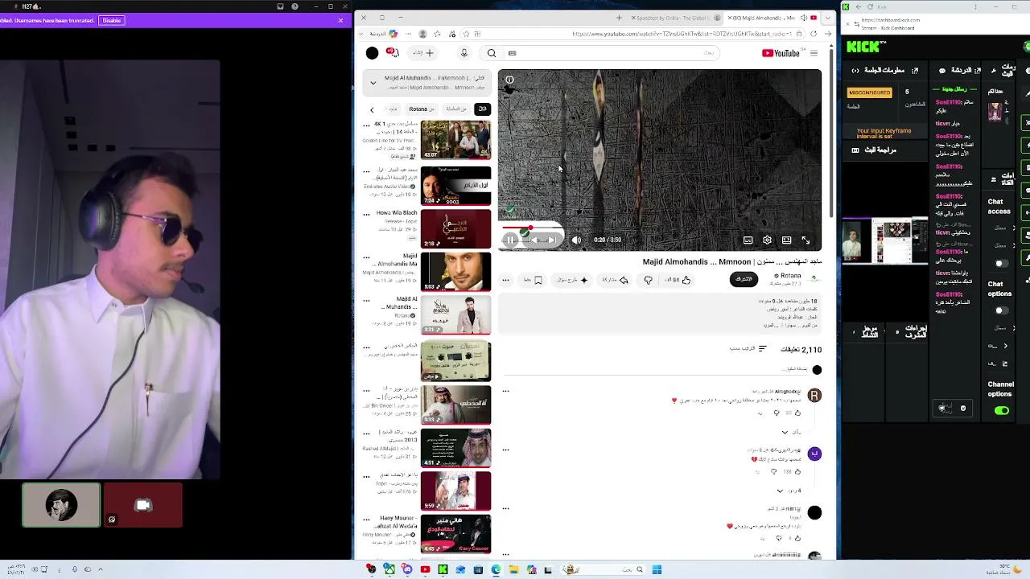
Task: Open File Explorer from the taskbar
Action: [x=513, y=570]
